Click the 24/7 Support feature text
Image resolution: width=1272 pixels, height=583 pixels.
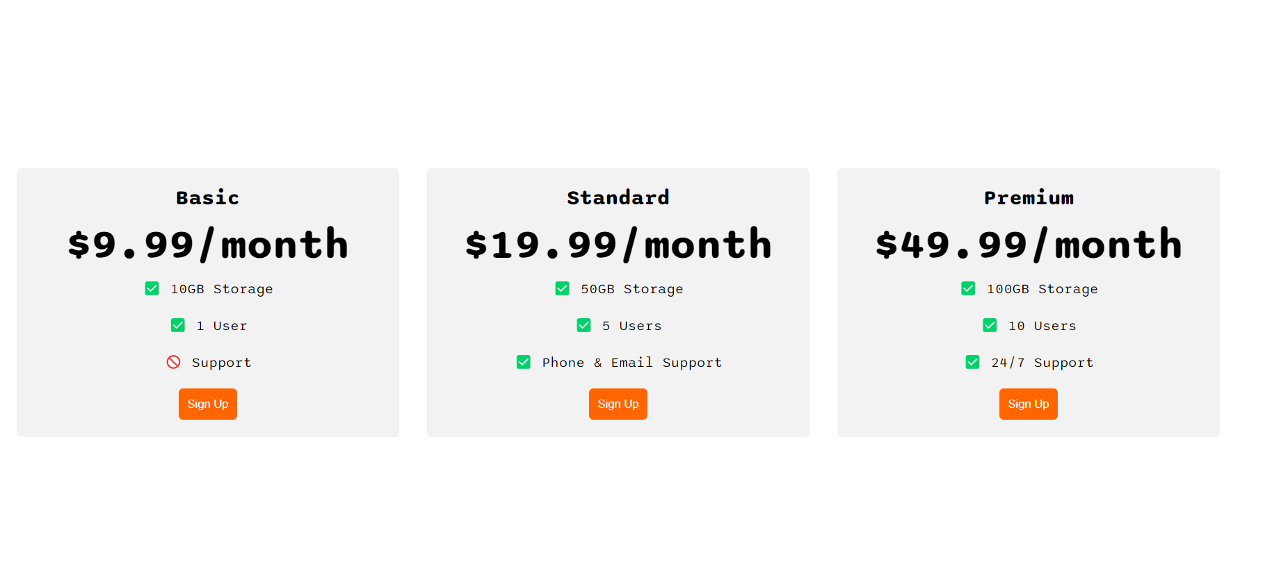tap(1042, 363)
